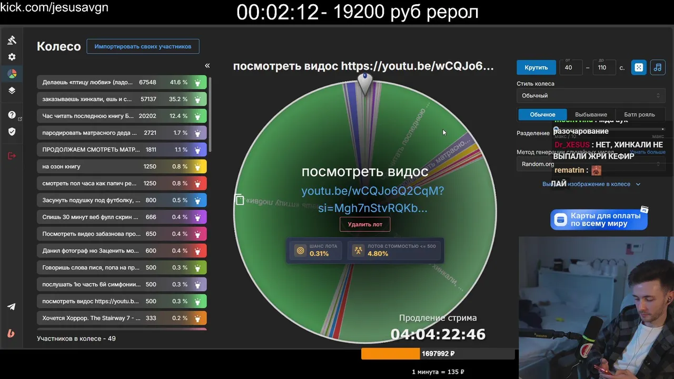Click the Разделение slider track
The width and height of the screenshot is (674, 379).
[x=608, y=129]
